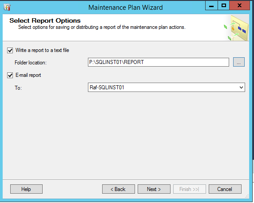
Task: Minimize the Maintenance Plan Wizard window
Action: 211,6
